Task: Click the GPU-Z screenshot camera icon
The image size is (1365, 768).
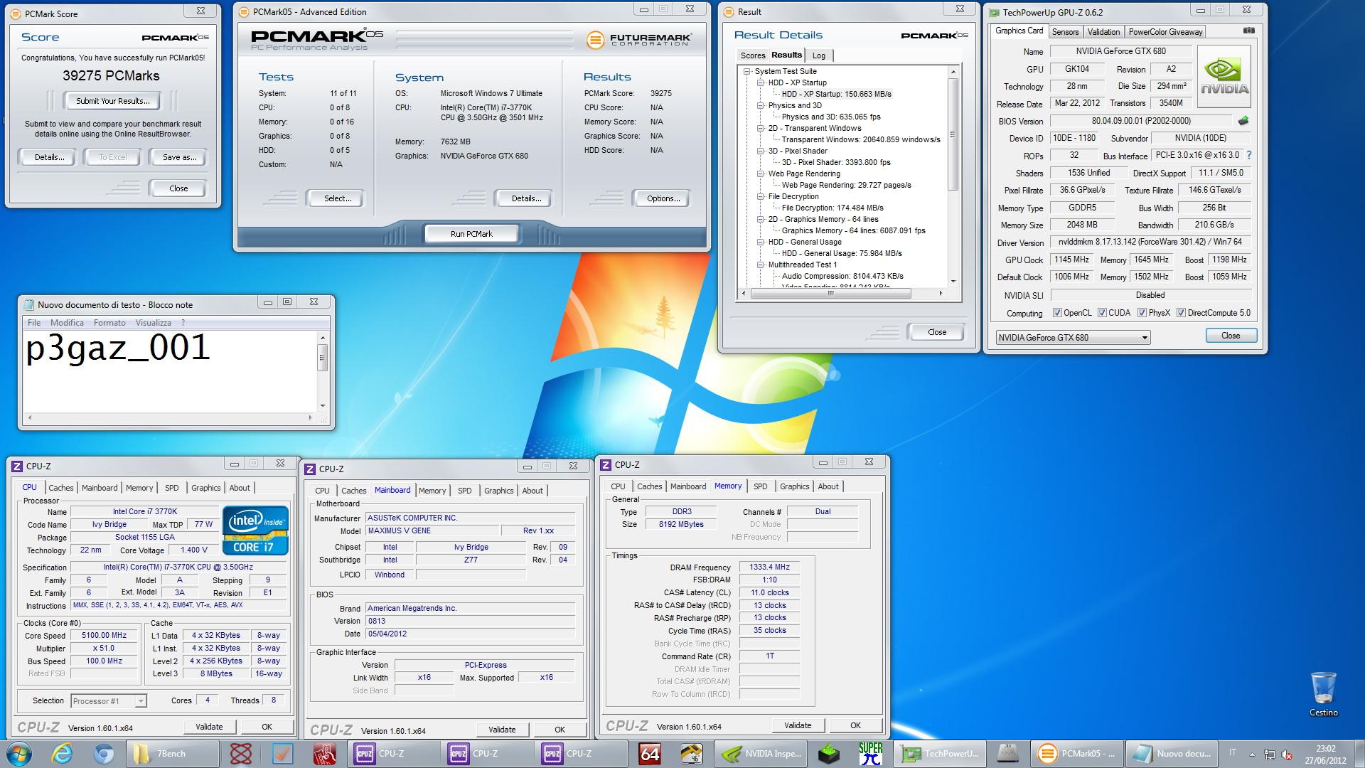Action: click(x=1249, y=31)
